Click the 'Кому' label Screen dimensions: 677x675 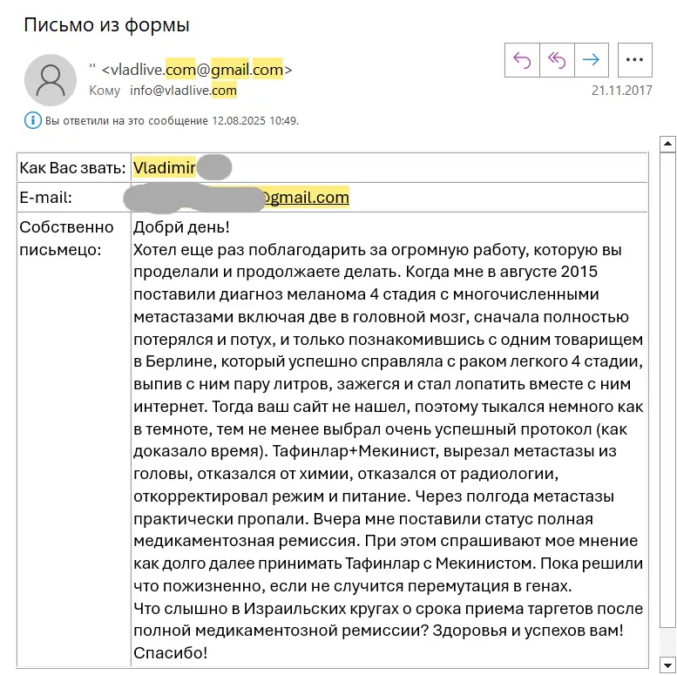(x=105, y=91)
